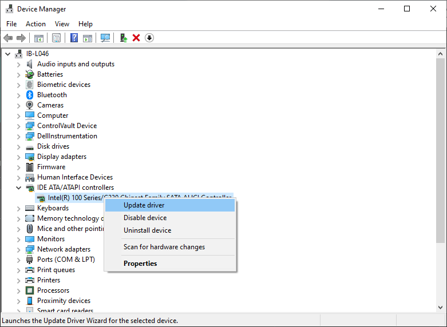Select the Smart card readers row

65,310
